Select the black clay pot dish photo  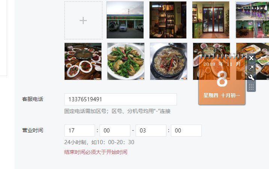pos(169,61)
